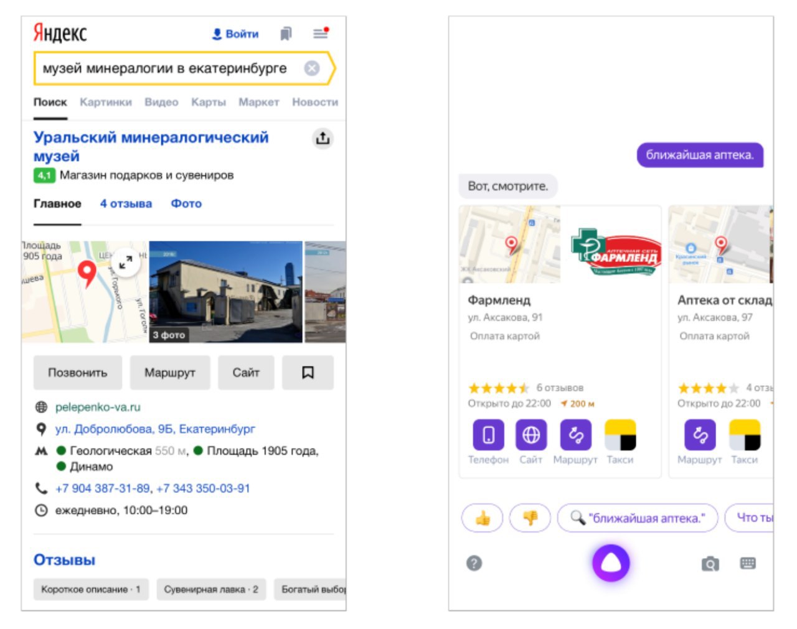Search "ближайшая аптека." suggestion chip
The width and height of the screenshot is (797, 629).
(638, 518)
